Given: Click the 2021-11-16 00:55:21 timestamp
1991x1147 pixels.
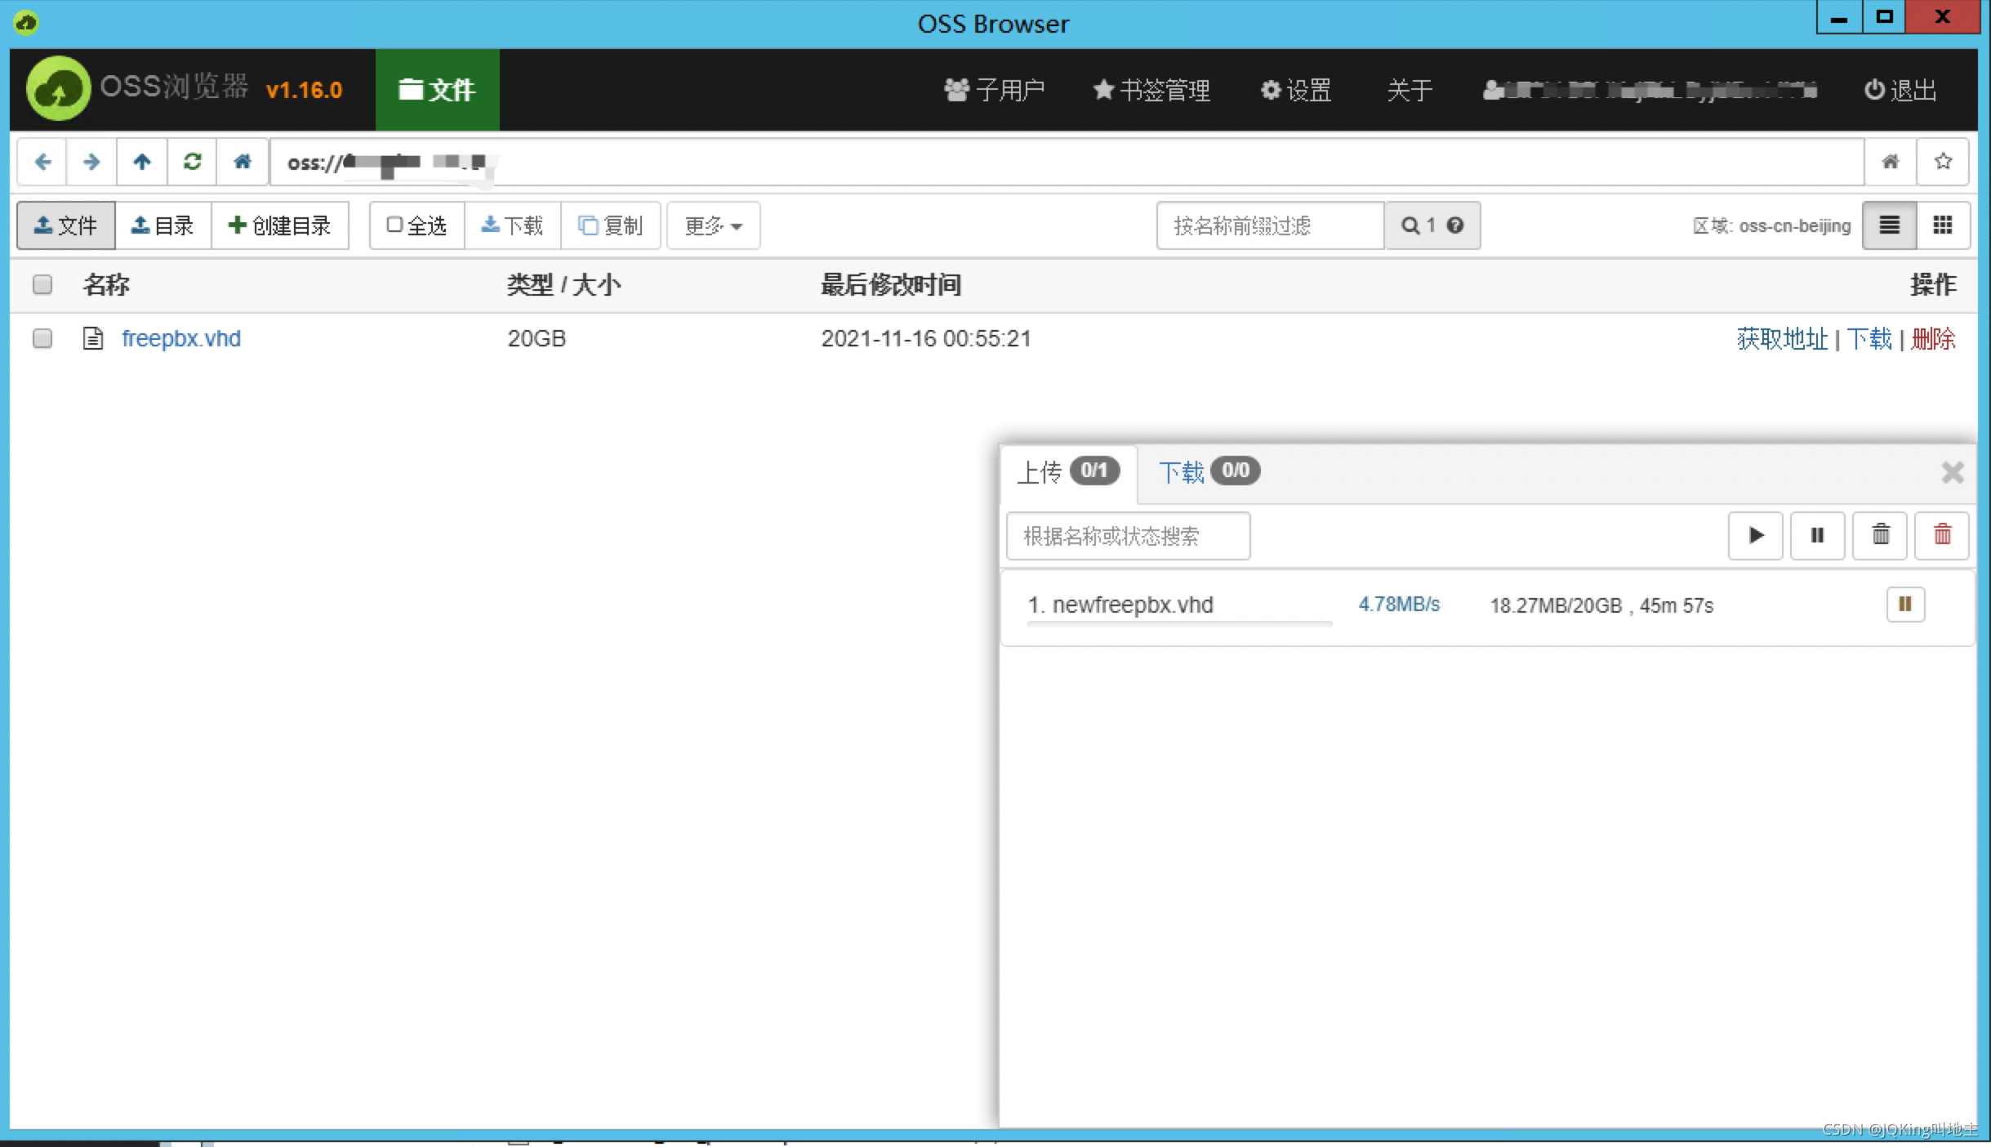Looking at the screenshot, I should pos(926,338).
